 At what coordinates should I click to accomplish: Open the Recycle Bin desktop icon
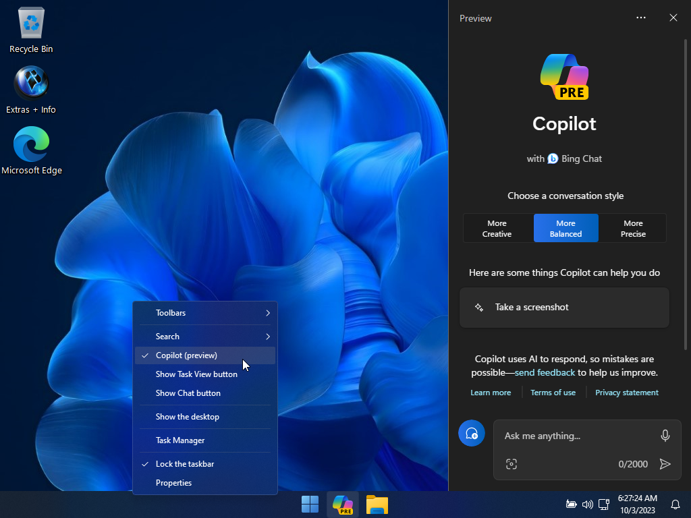(x=31, y=31)
